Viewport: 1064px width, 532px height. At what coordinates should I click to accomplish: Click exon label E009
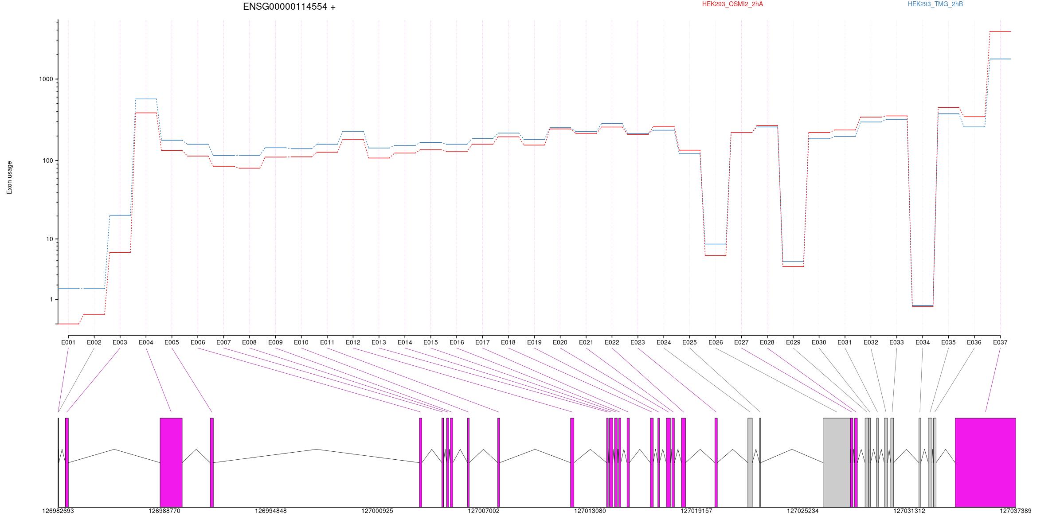coord(275,342)
